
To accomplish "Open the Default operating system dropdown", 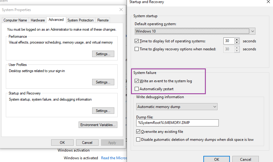I will pos(195,31).
